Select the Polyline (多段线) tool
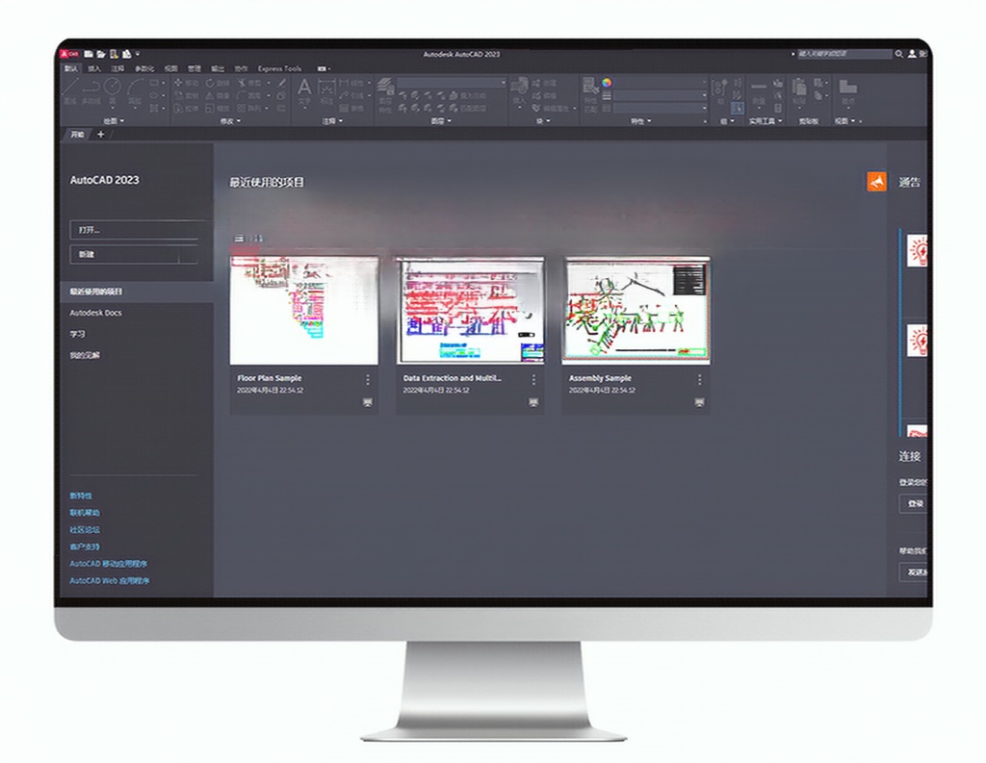The height and width of the screenshot is (763, 986). [x=91, y=90]
